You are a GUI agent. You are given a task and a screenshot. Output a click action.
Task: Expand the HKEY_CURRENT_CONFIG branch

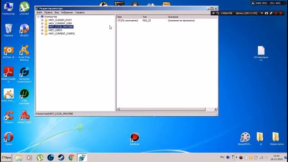[42, 34]
